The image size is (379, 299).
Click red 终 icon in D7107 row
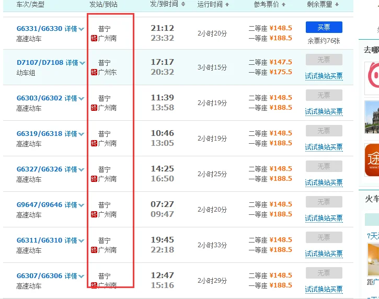click(94, 72)
